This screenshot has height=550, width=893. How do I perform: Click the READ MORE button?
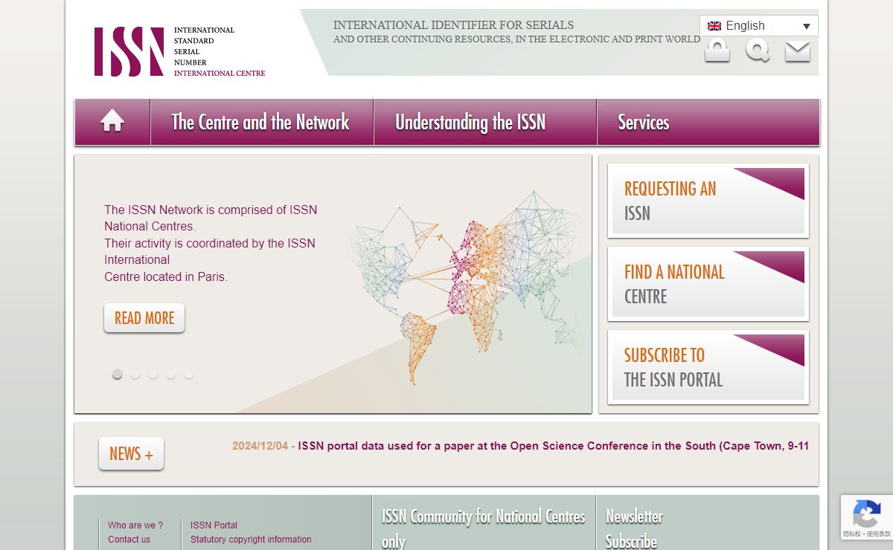[144, 318]
